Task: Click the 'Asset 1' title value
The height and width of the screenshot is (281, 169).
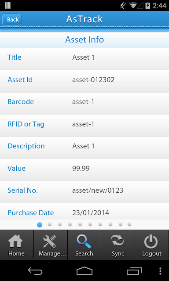Action: [x=83, y=58]
